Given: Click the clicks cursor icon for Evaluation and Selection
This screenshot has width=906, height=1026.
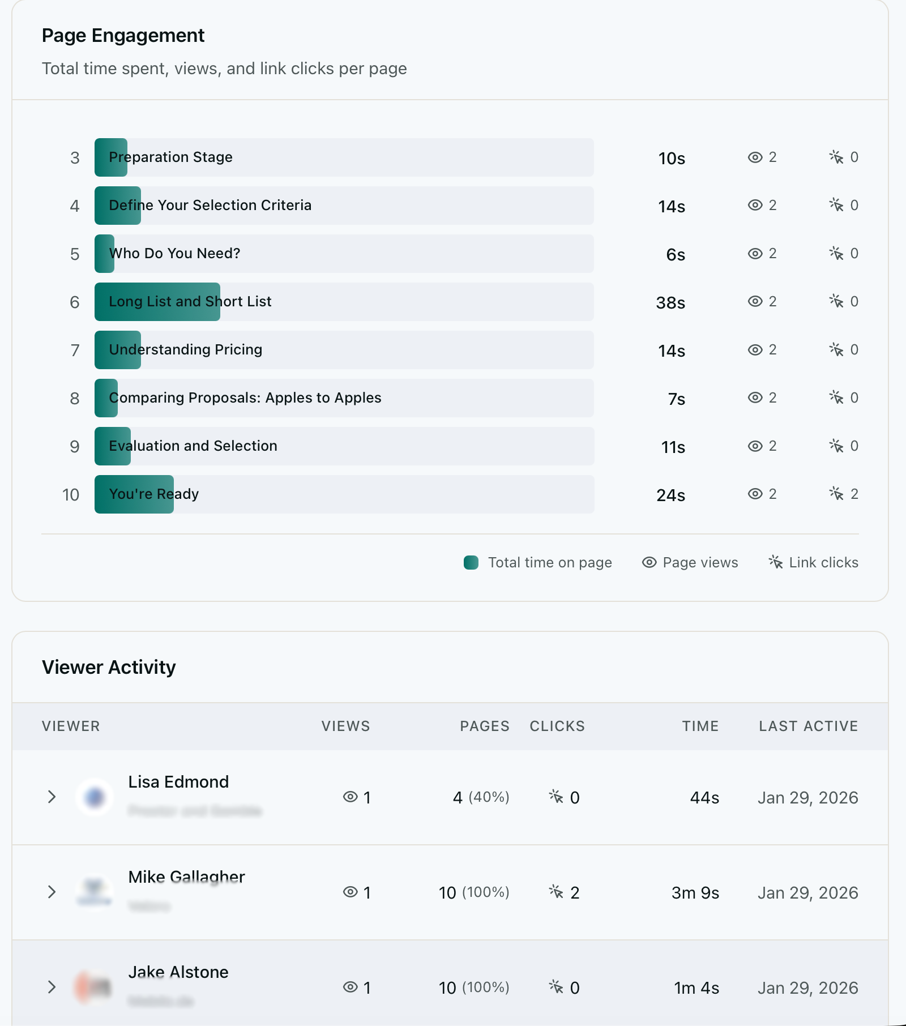Looking at the screenshot, I should (836, 446).
